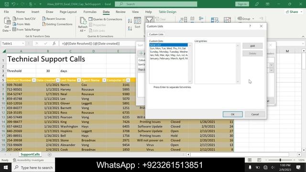This screenshot has height=172, width=306.
Task: Open Last Name filter dropdown
Action: (79, 80)
